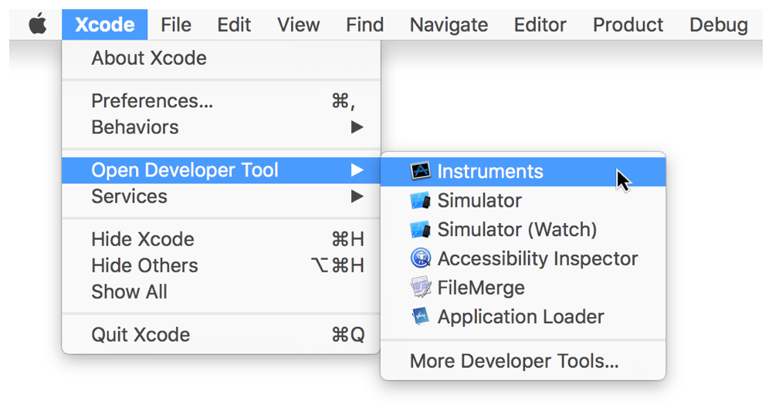Open the Apple logo menu
The height and width of the screenshot is (415, 772).
pyautogui.click(x=37, y=25)
